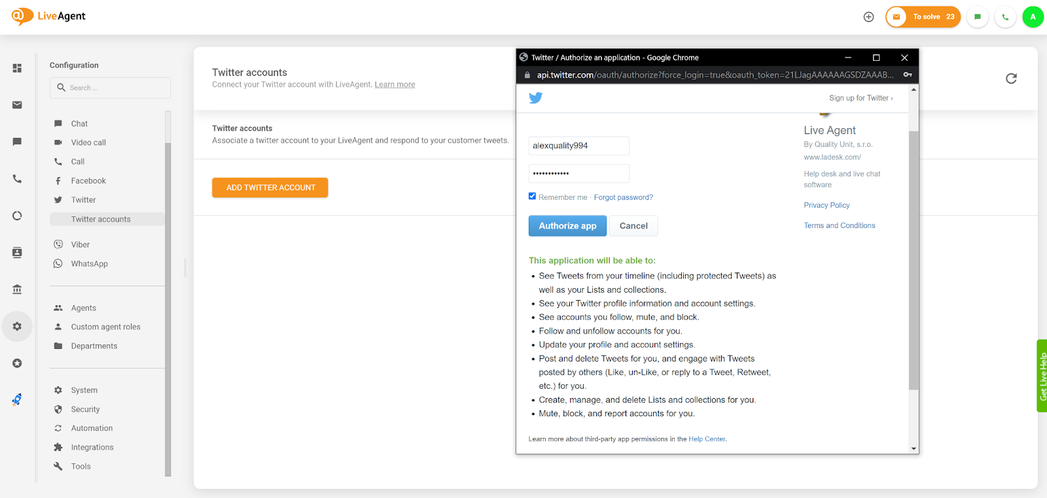Viewport: 1047px width, 498px height.
Task: Expand the Twitter item in configuration menu
Action: (83, 200)
